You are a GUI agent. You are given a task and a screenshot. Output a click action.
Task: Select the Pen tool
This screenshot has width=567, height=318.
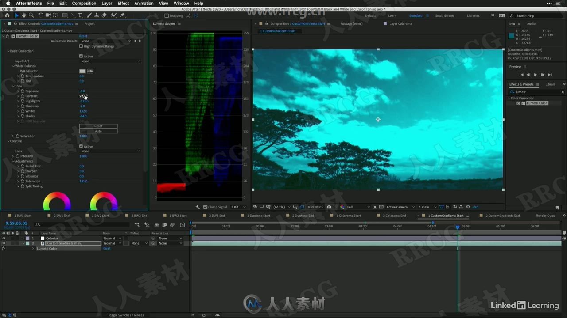click(x=73, y=15)
